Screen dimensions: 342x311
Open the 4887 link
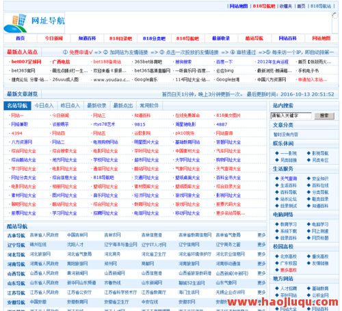(222, 124)
